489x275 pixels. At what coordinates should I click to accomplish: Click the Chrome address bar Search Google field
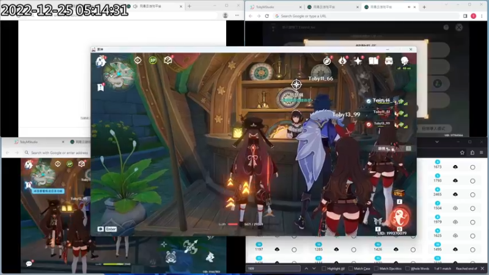click(x=366, y=16)
